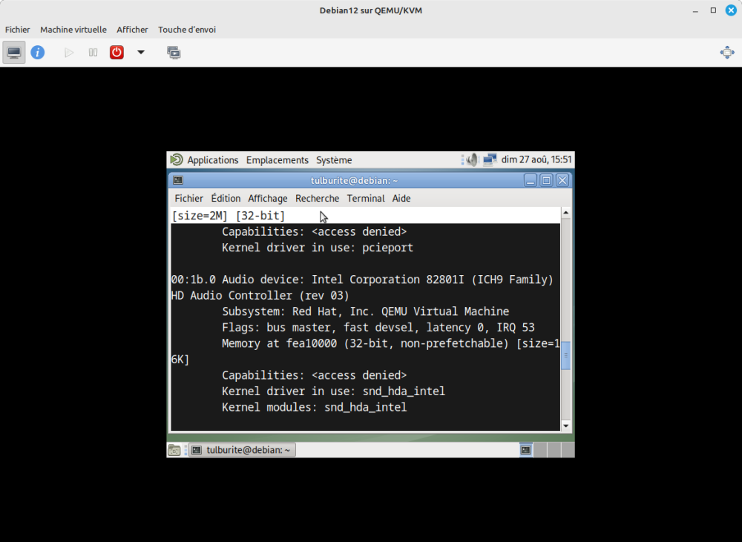Click the network connection tray icon
Screen dimensions: 742x542
click(490, 160)
